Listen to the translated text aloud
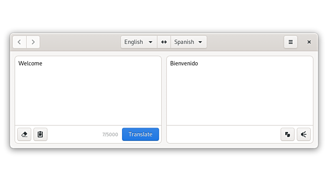Screen dimensions: 328x184 pos(304,134)
